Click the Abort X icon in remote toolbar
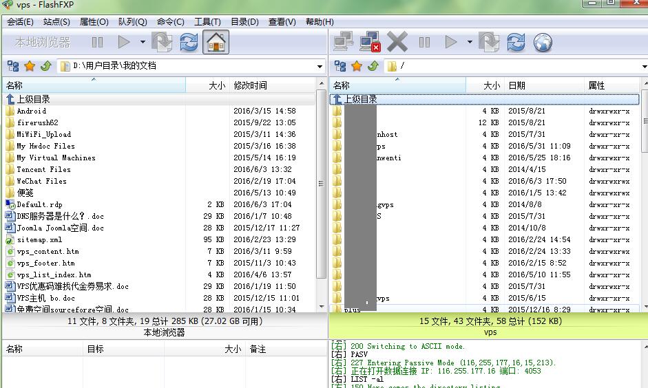This screenshot has width=648, height=388. point(397,42)
